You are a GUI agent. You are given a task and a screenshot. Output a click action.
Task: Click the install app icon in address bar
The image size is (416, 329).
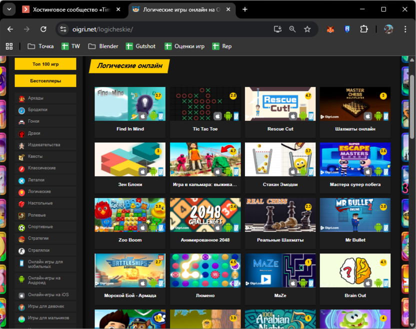coord(277,30)
